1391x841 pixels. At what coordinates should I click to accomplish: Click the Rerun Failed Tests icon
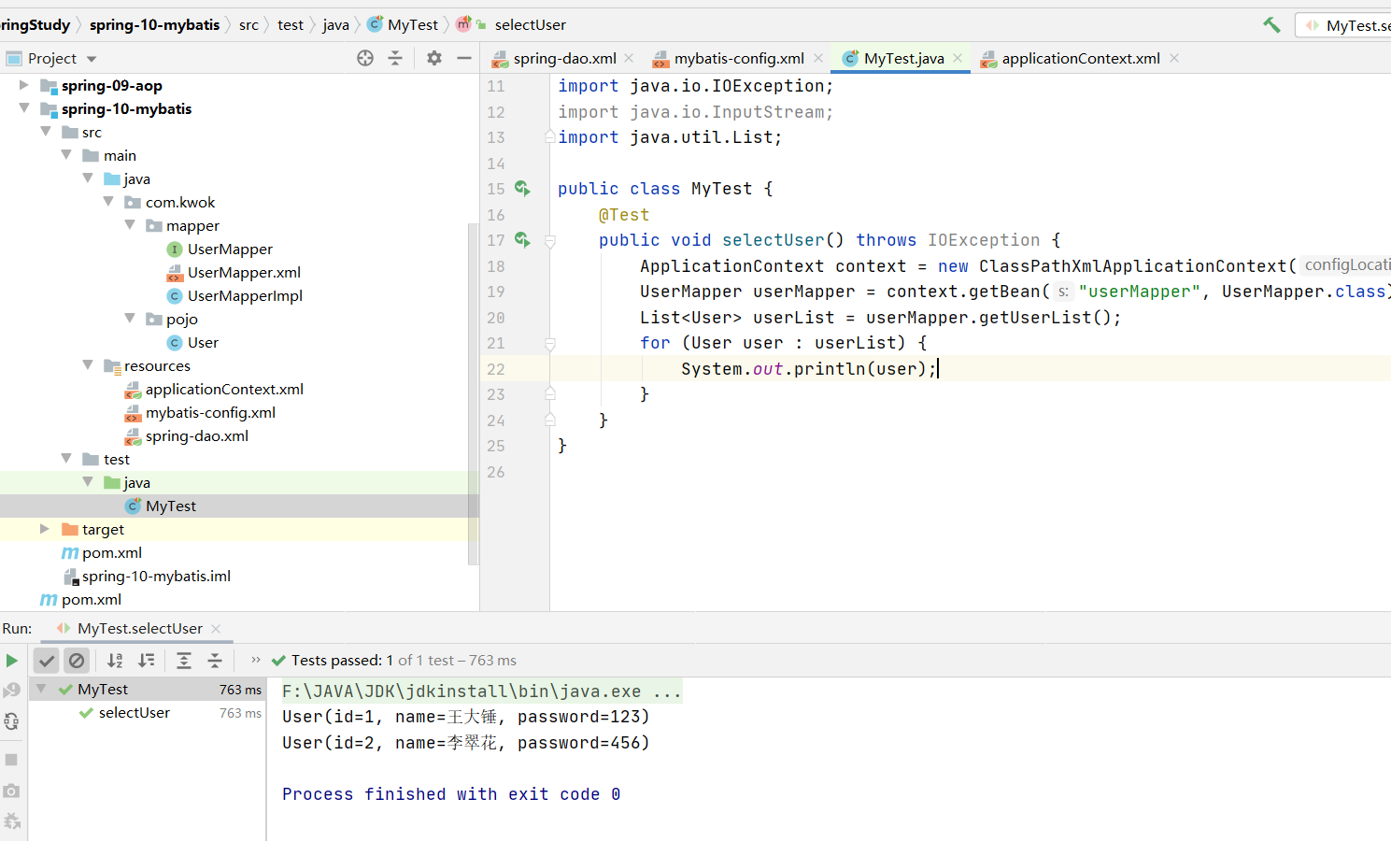point(11,691)
